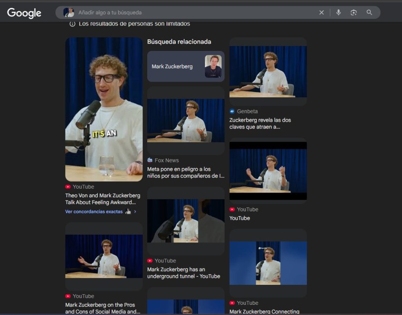Open thumbnail for underground tunnel video
The height and width of the screenshot is (315, 402).
(186, 221)
